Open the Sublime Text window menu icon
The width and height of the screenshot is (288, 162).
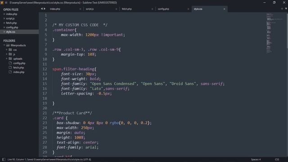(x=2, y=3)
